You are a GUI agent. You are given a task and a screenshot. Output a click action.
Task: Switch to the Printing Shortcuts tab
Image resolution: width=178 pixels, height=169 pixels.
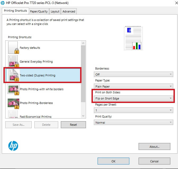tap(15, 11)
